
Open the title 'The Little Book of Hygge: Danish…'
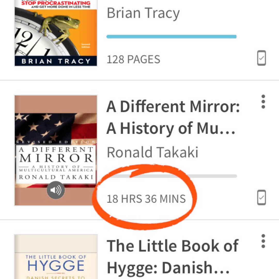(x=173, y=257)
